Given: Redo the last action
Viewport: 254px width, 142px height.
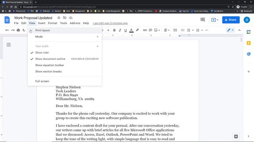Looking at the screenshot, I should (13, 30).
